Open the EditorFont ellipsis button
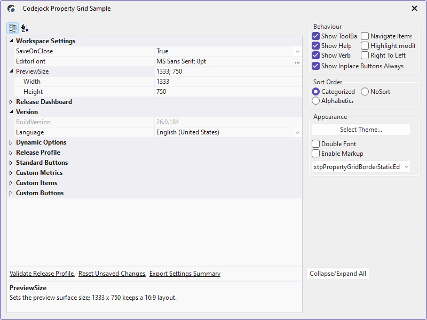427x320 pixels. pos(297,61)
